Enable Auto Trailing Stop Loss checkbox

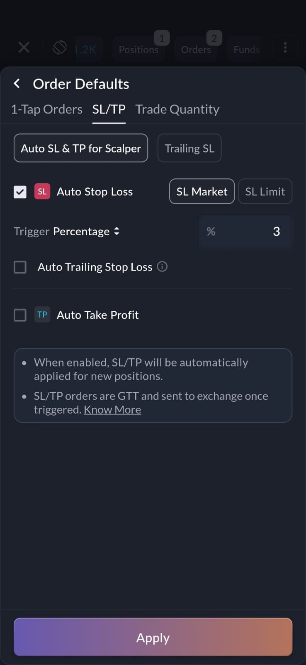(20, 267)
